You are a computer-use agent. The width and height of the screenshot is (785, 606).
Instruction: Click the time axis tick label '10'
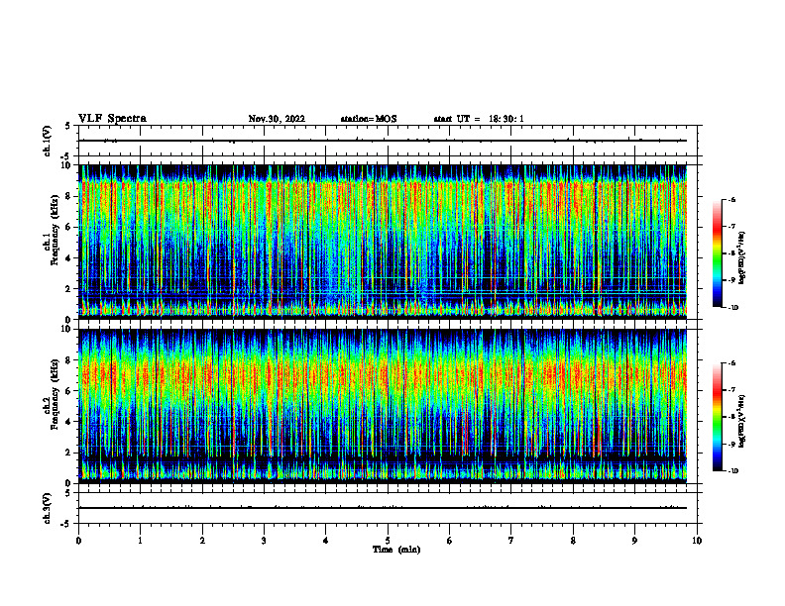pyautogui.click(x=697, y=541)
